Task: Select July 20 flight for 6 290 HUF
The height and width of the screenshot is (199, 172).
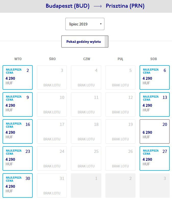Action: [155, 131]
